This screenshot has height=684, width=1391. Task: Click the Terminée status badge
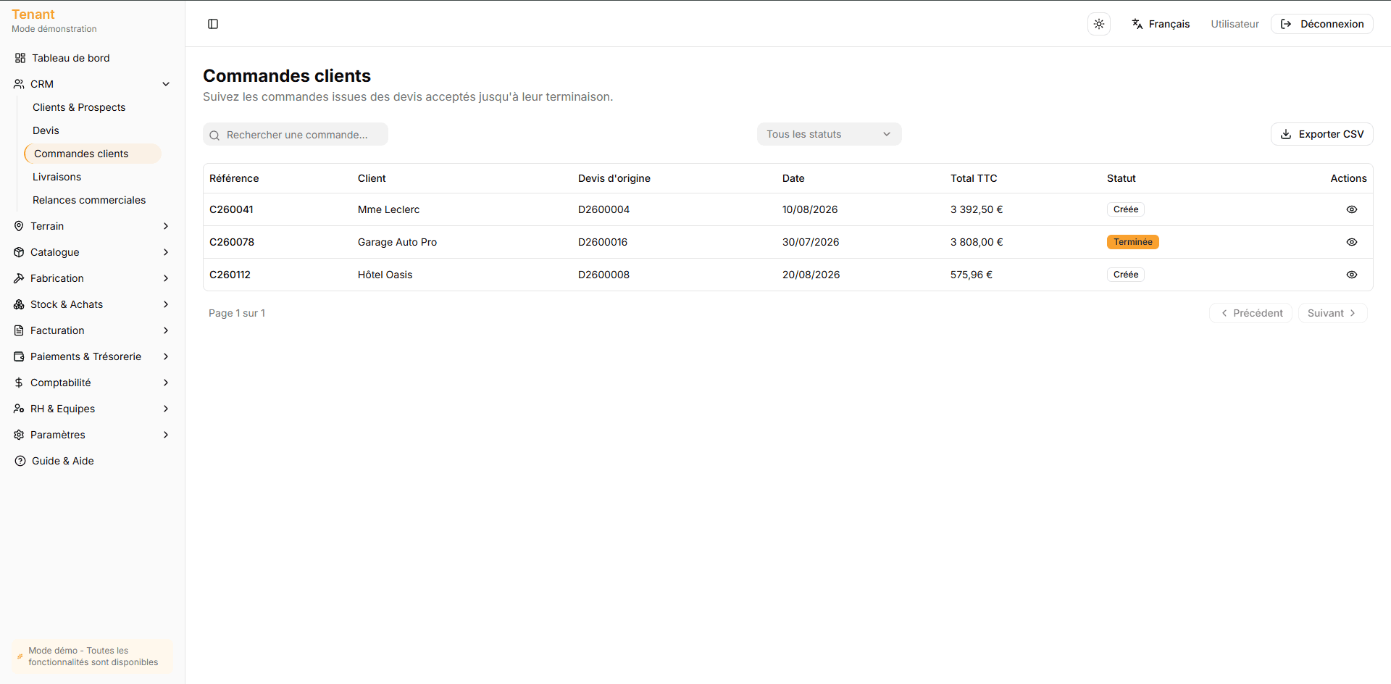[x=1132, y=242]
